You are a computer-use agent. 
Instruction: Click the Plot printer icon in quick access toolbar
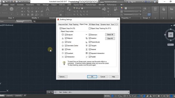pos(17,2)
